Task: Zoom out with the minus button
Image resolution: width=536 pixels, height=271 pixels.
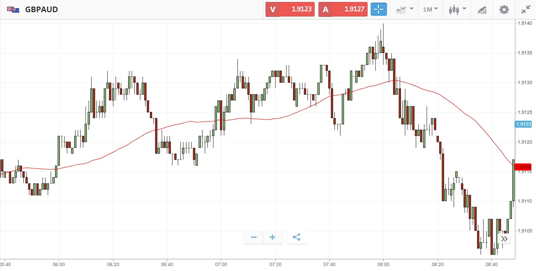Action: click(x=254, y=237)
